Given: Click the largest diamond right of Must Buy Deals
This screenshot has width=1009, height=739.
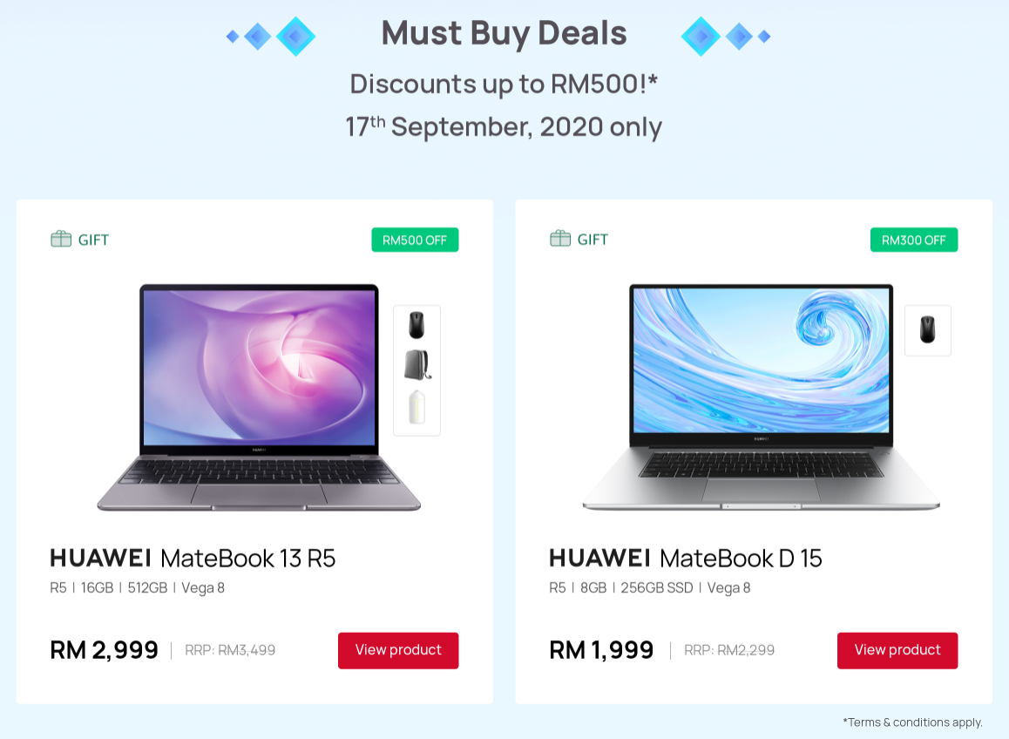Looking at the screenshot, I should pyautogui.click(x=701, y=37).
